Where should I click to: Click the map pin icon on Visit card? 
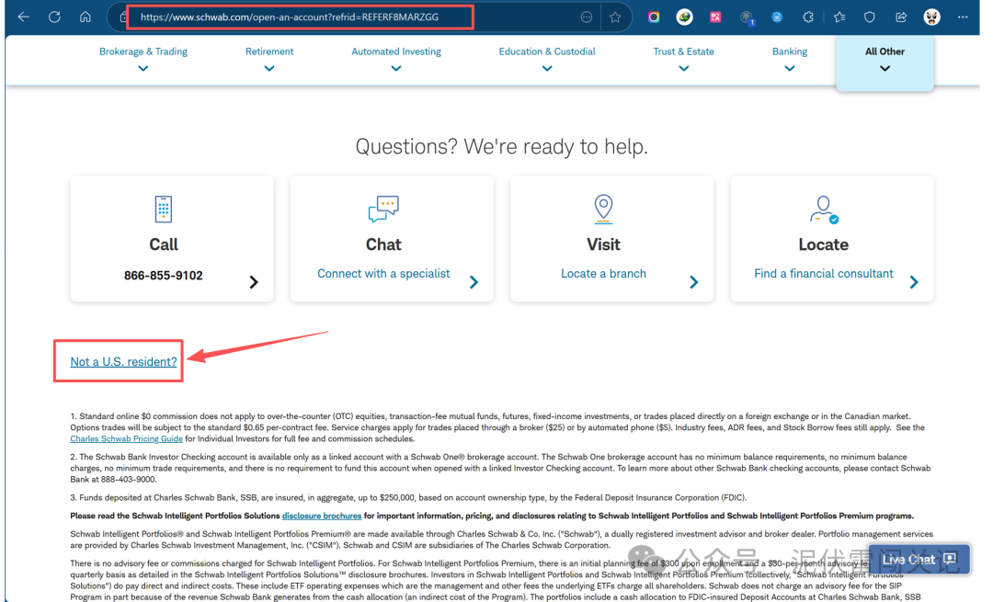pyautogui.click(x=603, y=209)
